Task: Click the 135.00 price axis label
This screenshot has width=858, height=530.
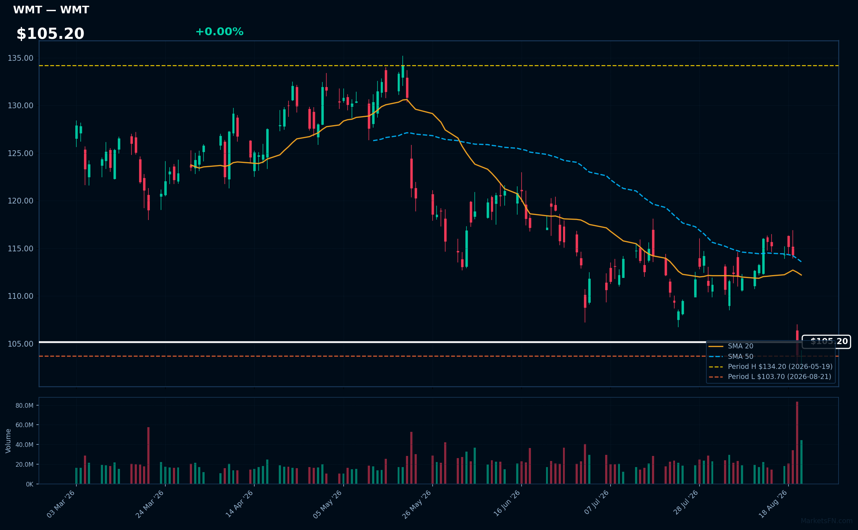Action: point(21,58)
